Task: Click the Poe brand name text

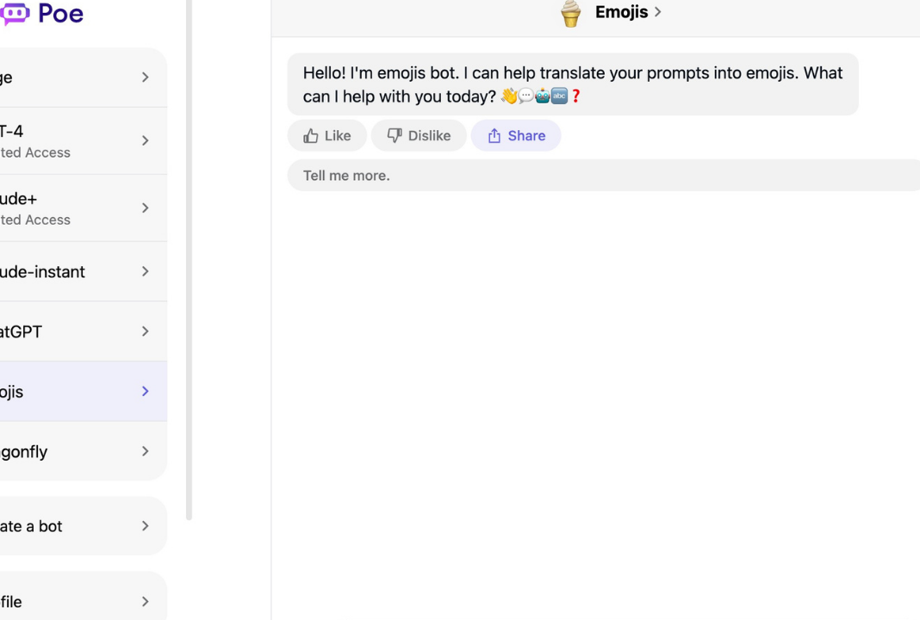Action: tap(61, 14)
